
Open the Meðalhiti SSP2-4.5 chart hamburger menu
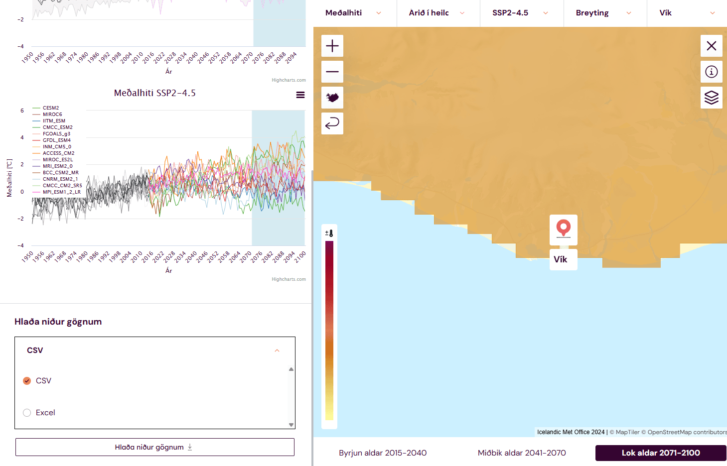point(300,95)
